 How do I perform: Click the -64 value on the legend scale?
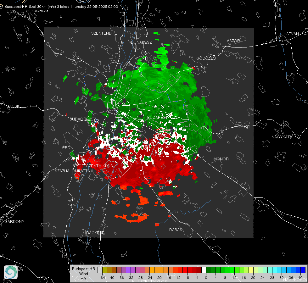pos(102,278)
